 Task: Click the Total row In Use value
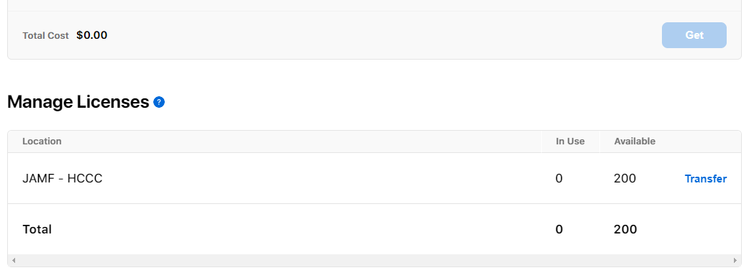click(559, 229)
